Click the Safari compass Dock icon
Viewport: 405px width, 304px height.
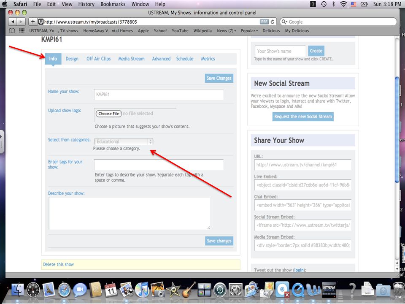[64, 290]
